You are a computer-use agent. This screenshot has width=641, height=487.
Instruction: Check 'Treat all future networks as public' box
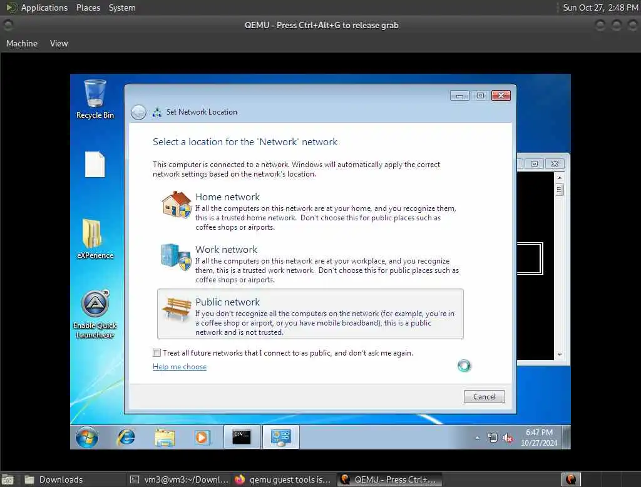156,352
